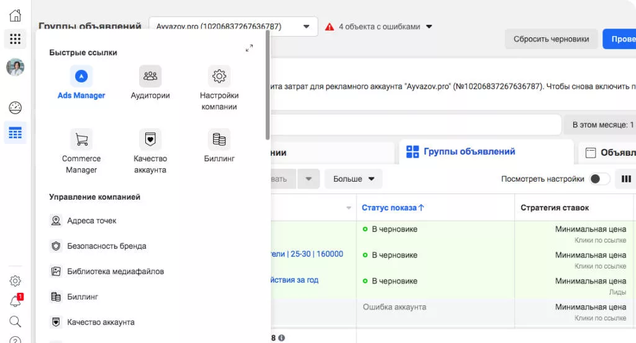Expand the quick links panel fullscreen
Viewport: 636px width, 343px height.
pos(250,48)
